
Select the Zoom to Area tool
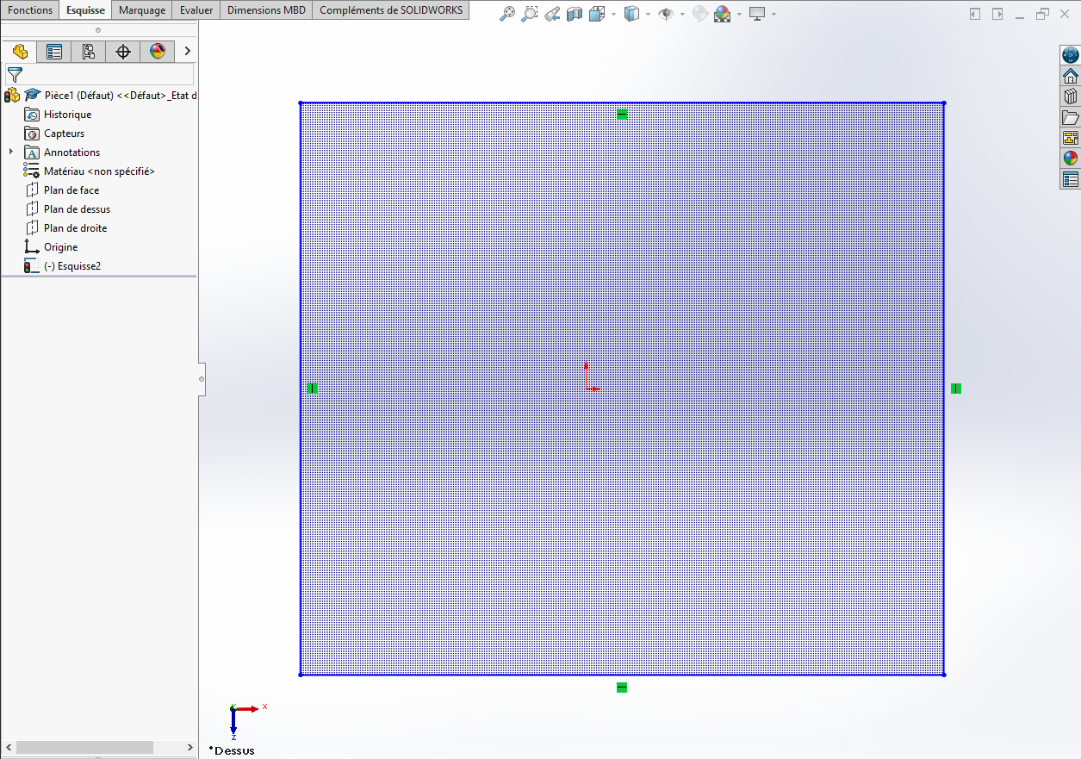[530, 14]
